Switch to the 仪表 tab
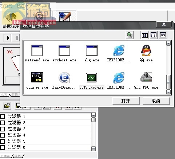The image size is (175, 159). (x=4, y=94)
